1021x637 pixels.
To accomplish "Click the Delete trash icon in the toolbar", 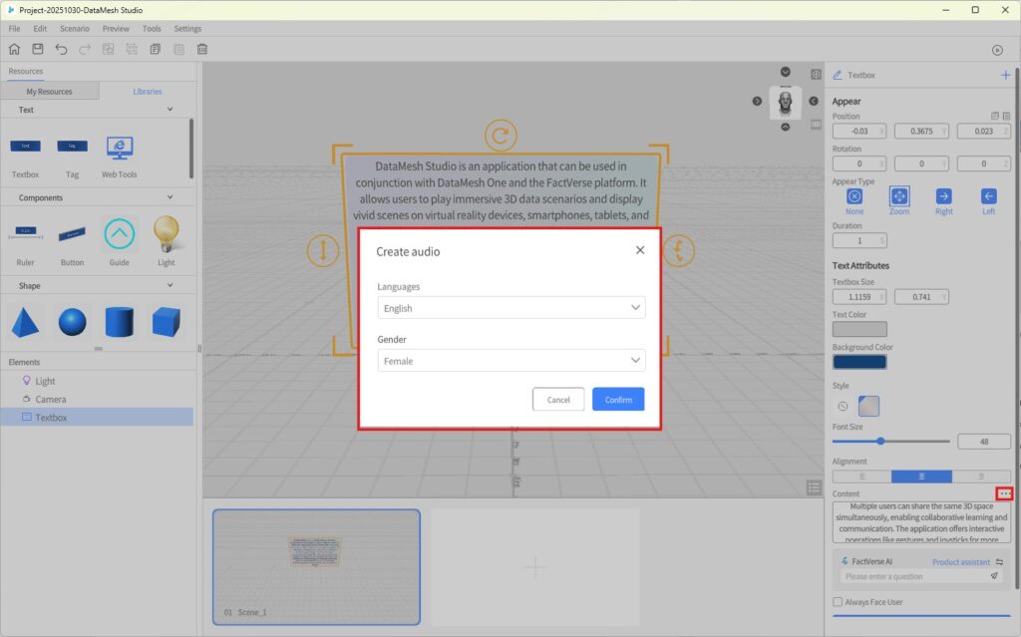I will [x=202, y=49].
